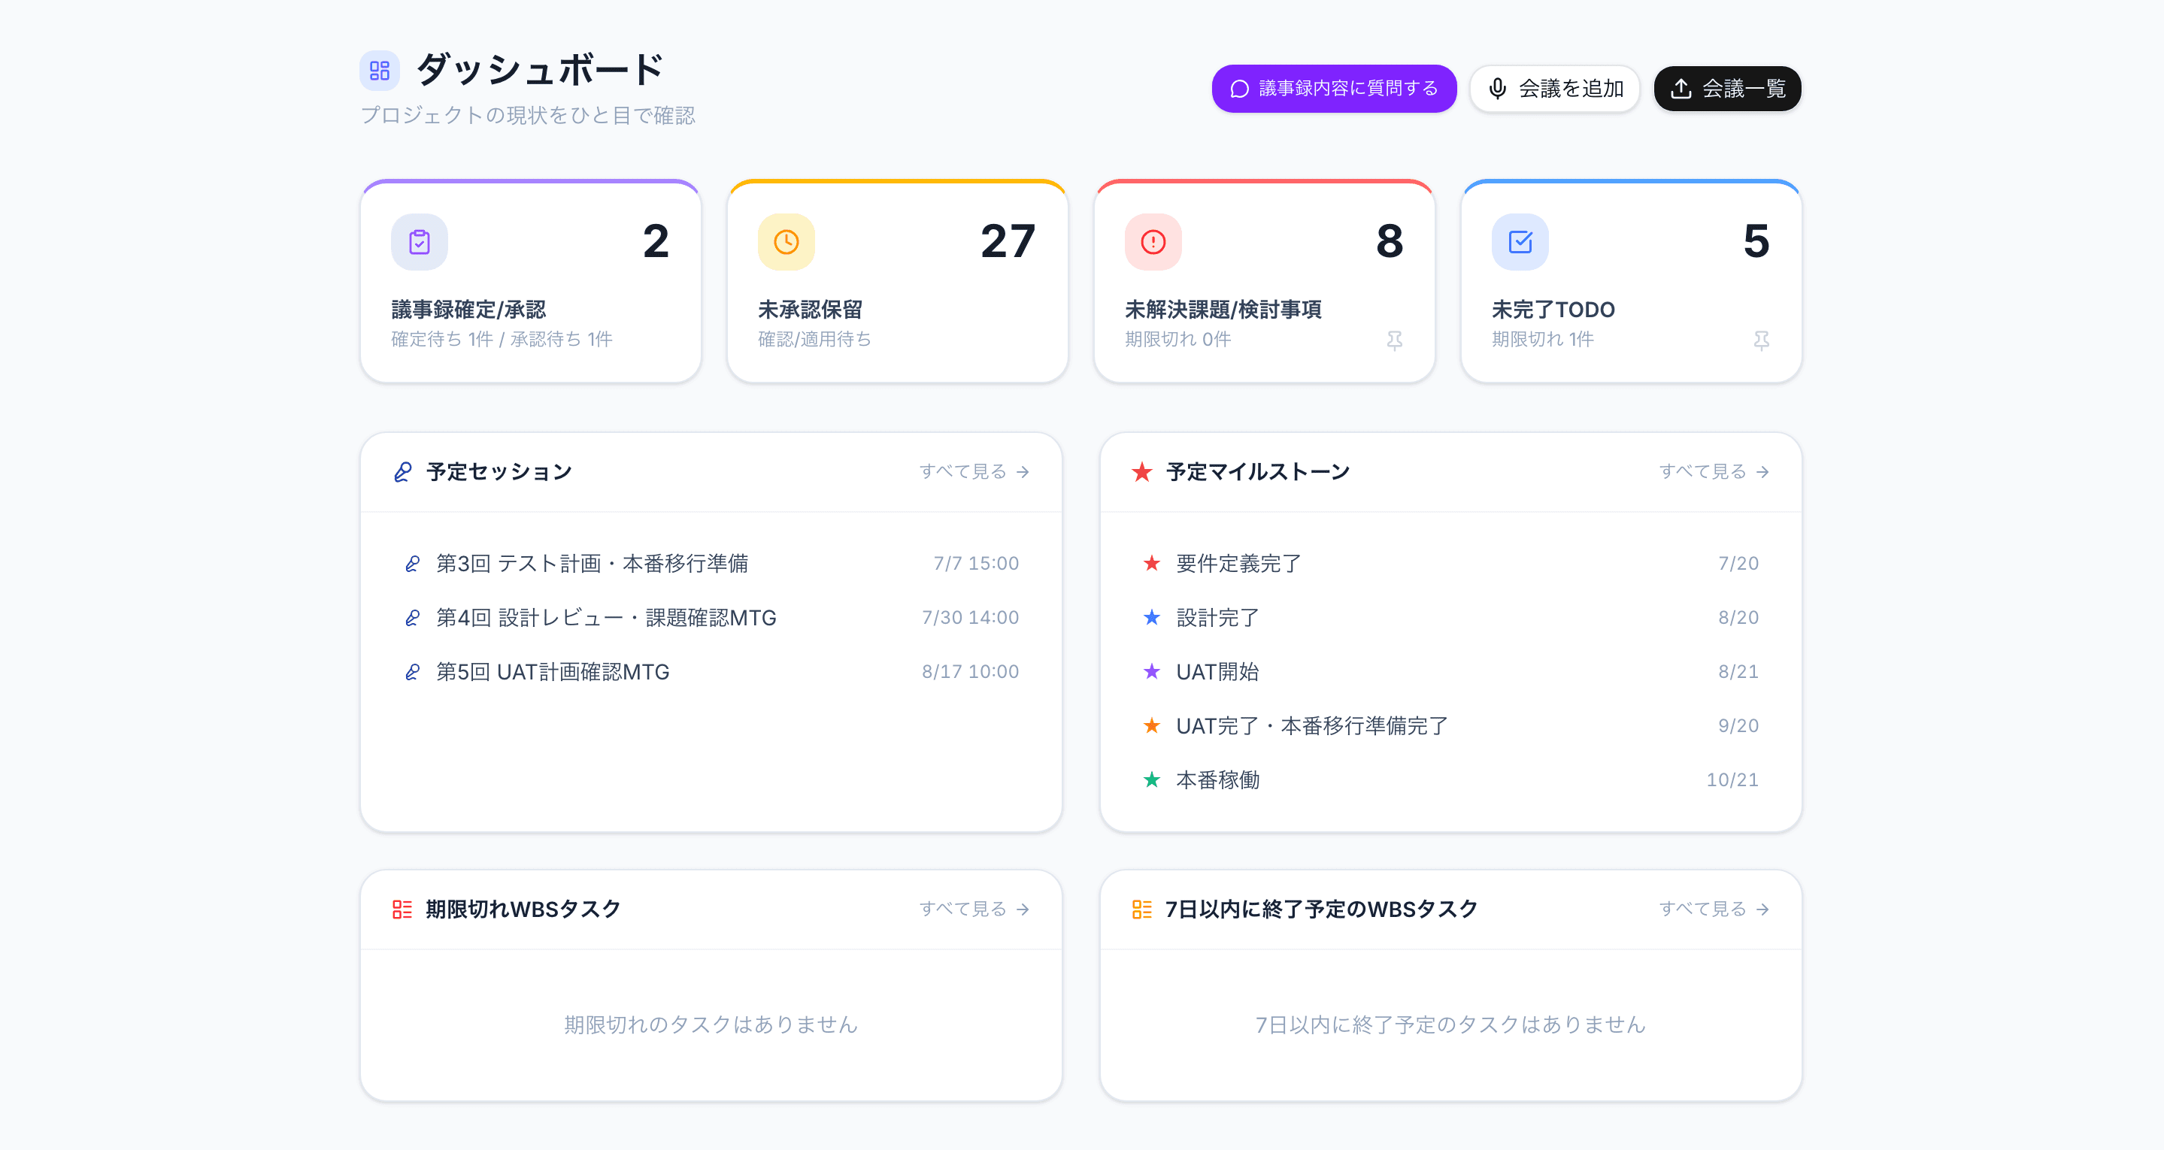This screenshot has width=2164, height=1150.
Task: Click the 9/20 milestone date
Action: click(x=1738, y=726)
